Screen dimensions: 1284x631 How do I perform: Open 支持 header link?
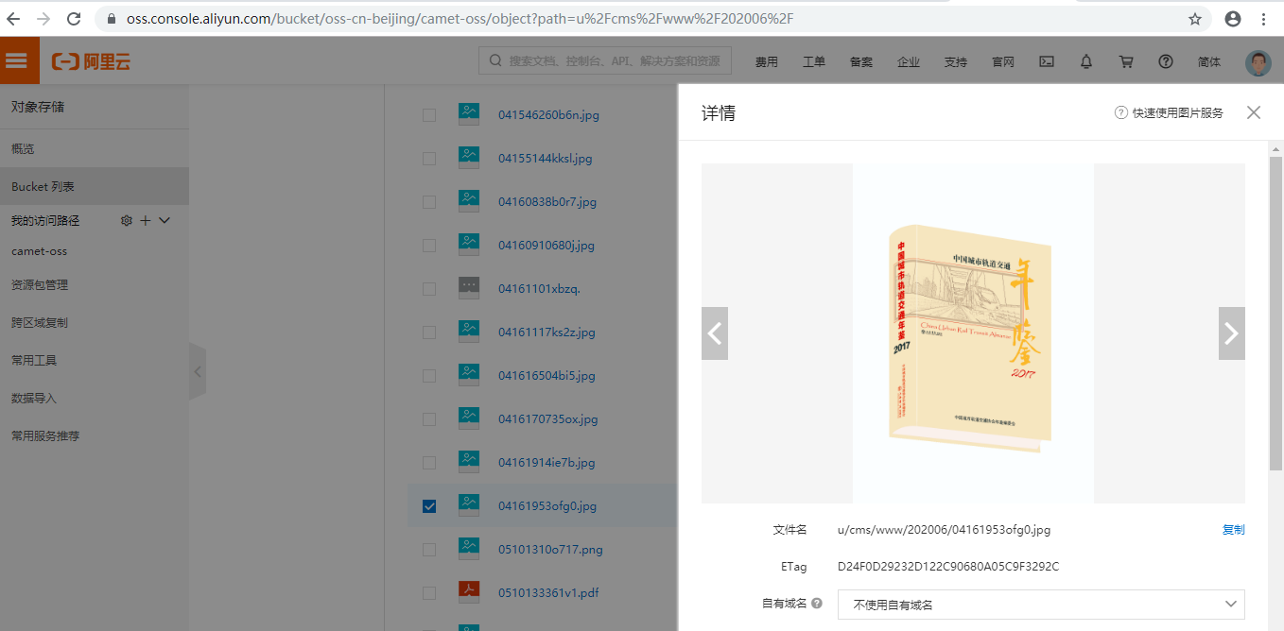coord(956,62)
